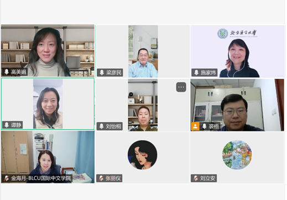Select 刘怡桐's video feed
287x200 pixels.
click(x=143, y=105)
